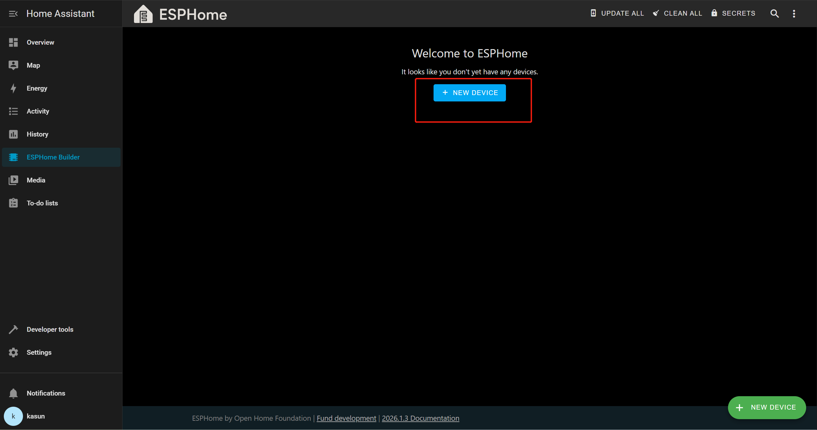Open the 2026.1.3 Documentation link
The width and height of the screenshot is (817, 430).
click(420, 418)
